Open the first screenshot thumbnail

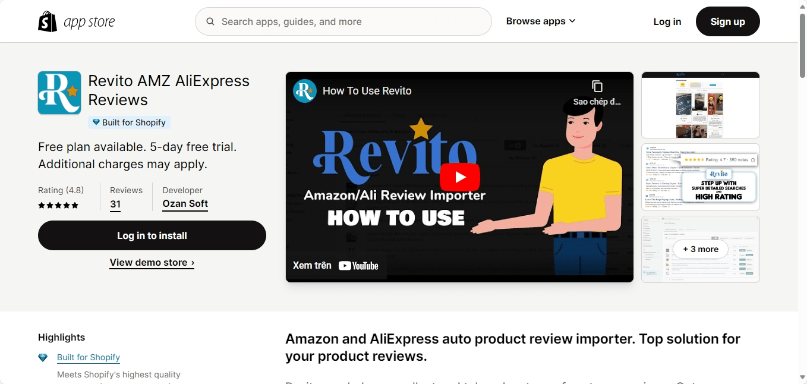[x=701, y=105]
